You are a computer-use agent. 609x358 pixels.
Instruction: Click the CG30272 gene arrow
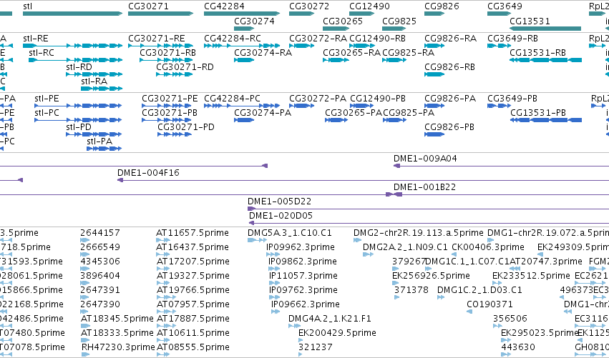click(x=301, y=14)
